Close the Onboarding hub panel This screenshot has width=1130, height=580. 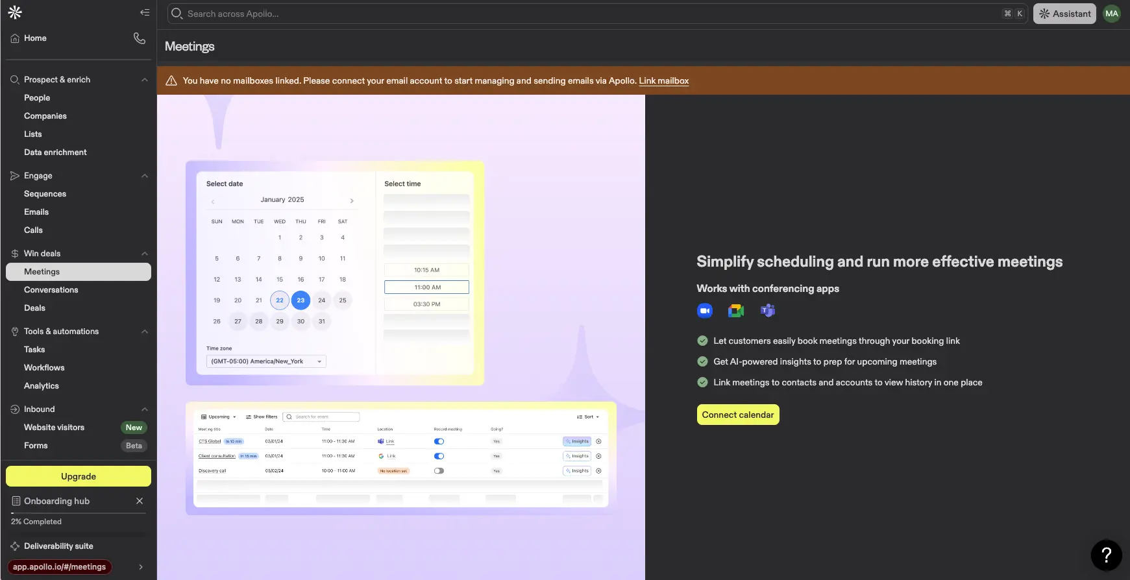point(140,501)
